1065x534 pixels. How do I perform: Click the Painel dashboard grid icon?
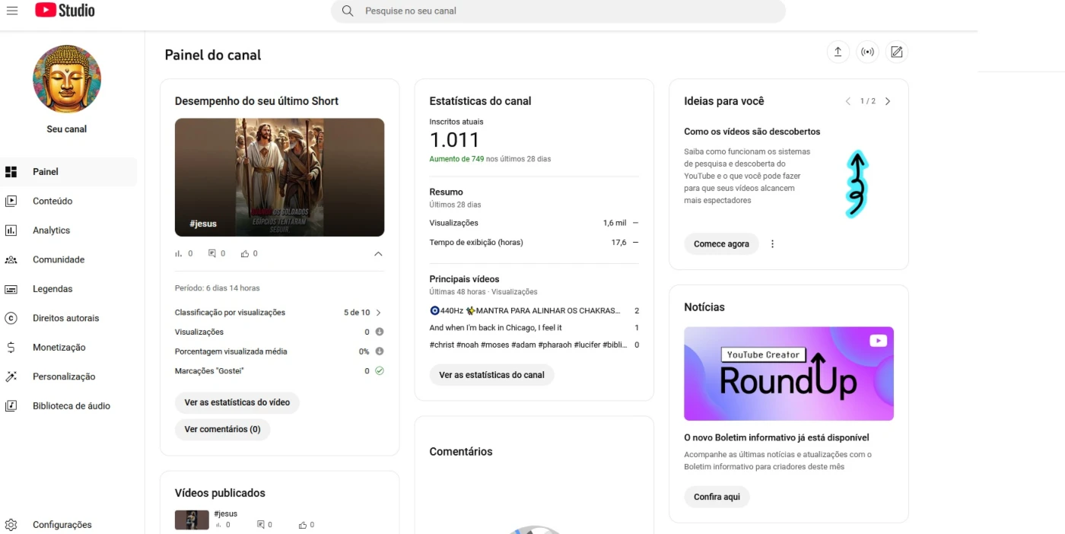point(11,172)
